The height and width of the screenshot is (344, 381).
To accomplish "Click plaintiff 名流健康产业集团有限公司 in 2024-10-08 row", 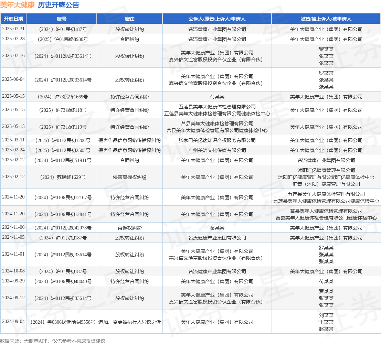I will (217, 271).
